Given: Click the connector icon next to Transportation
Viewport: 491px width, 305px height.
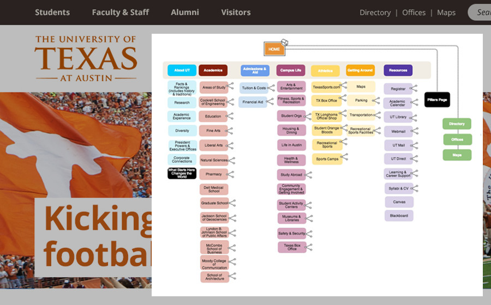Looking at the screenshot, I should pos(378,115).
